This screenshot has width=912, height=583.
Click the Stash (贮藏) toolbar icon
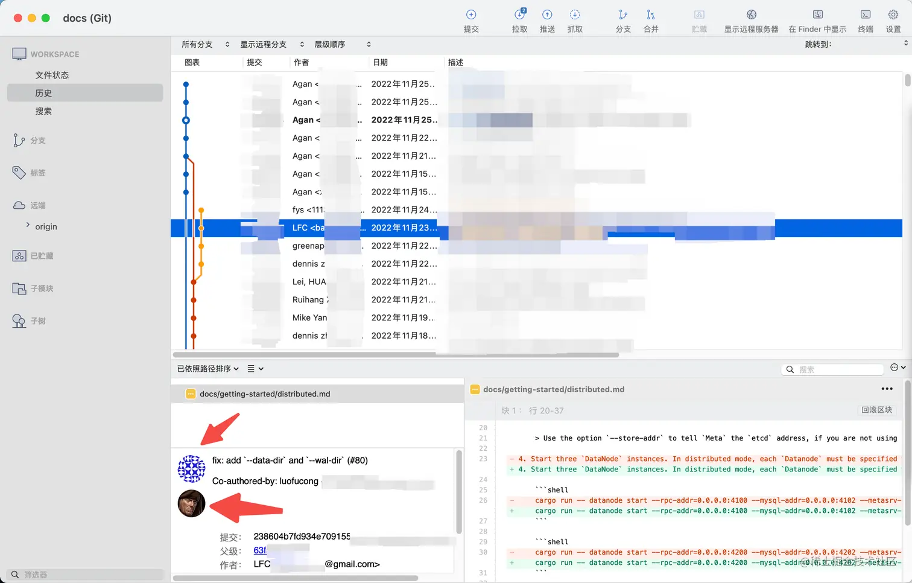click(699, 14)
